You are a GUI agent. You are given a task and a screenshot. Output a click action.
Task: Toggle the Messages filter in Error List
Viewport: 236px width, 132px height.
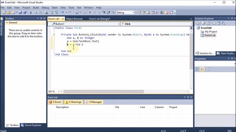coord(94,102)
